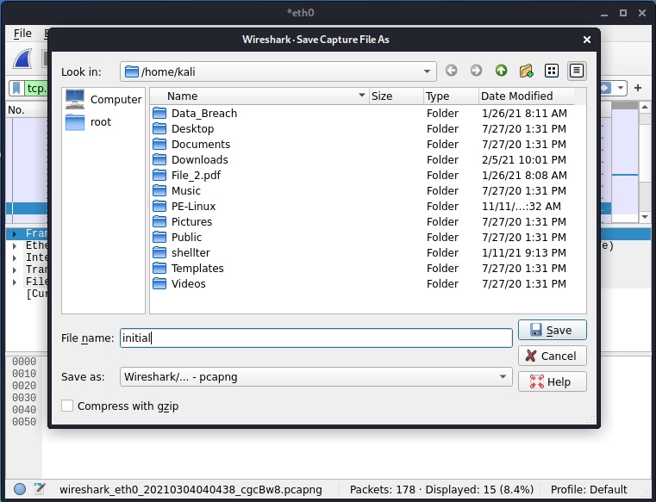Click the packet list vertical scrollbar down arrow
656x502 pixels.
tap(645, 217)
